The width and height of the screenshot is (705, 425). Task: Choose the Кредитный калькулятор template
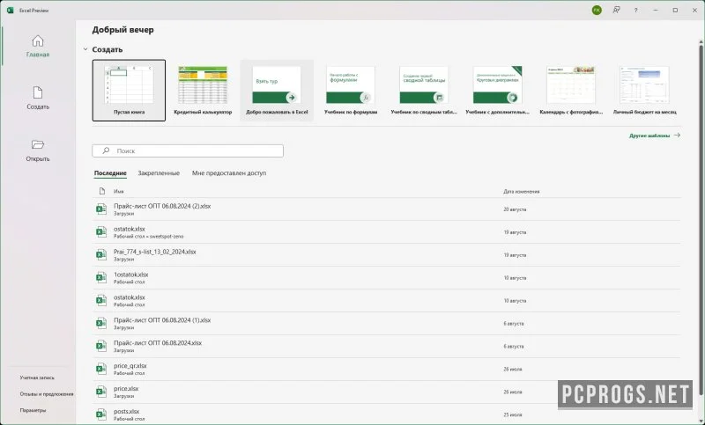(x=203, y=91)
